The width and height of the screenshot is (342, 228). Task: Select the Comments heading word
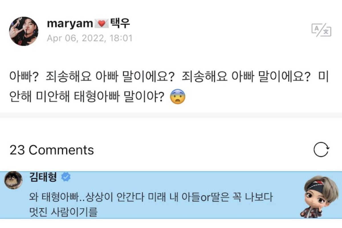coord(61,150)
